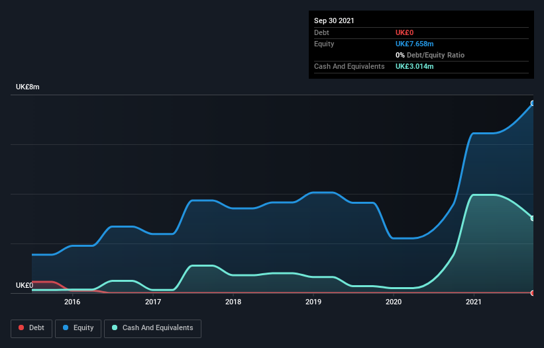Click the 2016 x-axis label
This screenshot has width=544, height=348.
[x=72, y=302]
